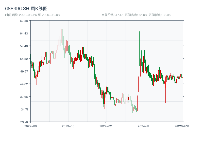Image resolution: width=203 pixels, height=152 pixels.
Task: Click the 2022-08 x-axis label
Action: point(30,126)
